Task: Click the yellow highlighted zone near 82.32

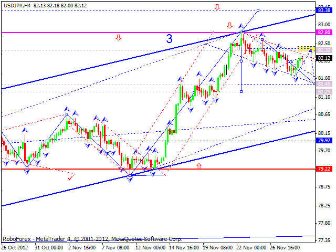Action: 306,49
